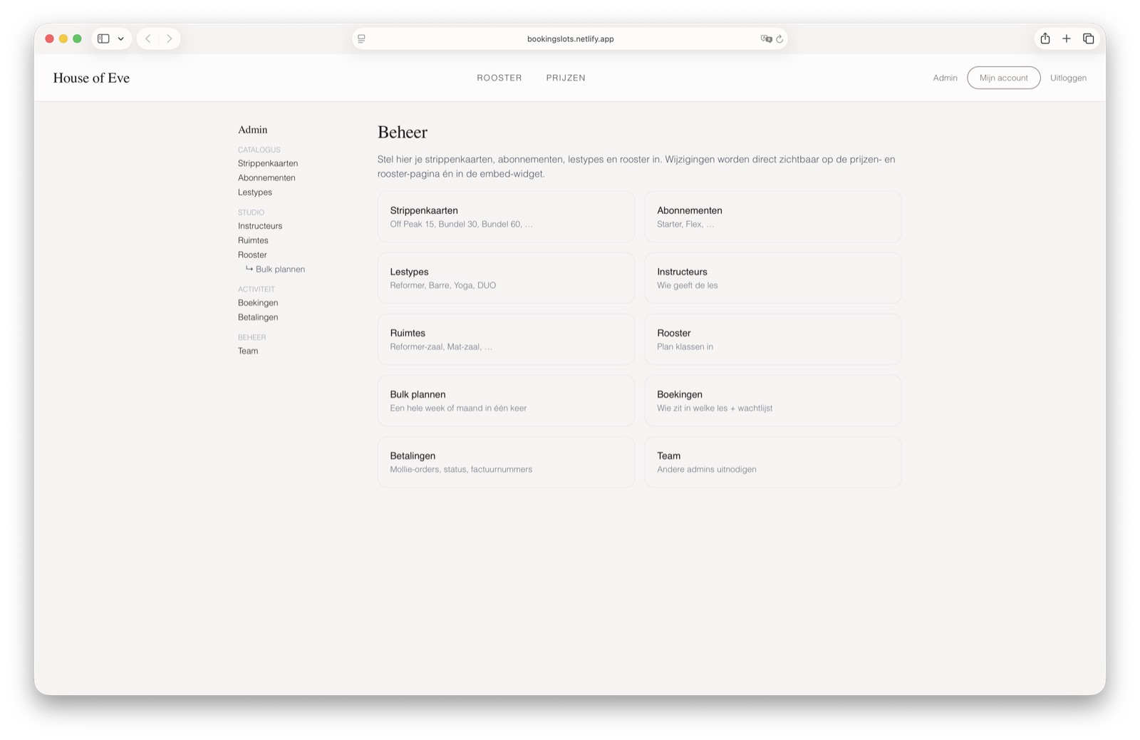Viewport: 1140px width, 740px height.
Task: Open the Lestypes card
Action: point(506,278)
